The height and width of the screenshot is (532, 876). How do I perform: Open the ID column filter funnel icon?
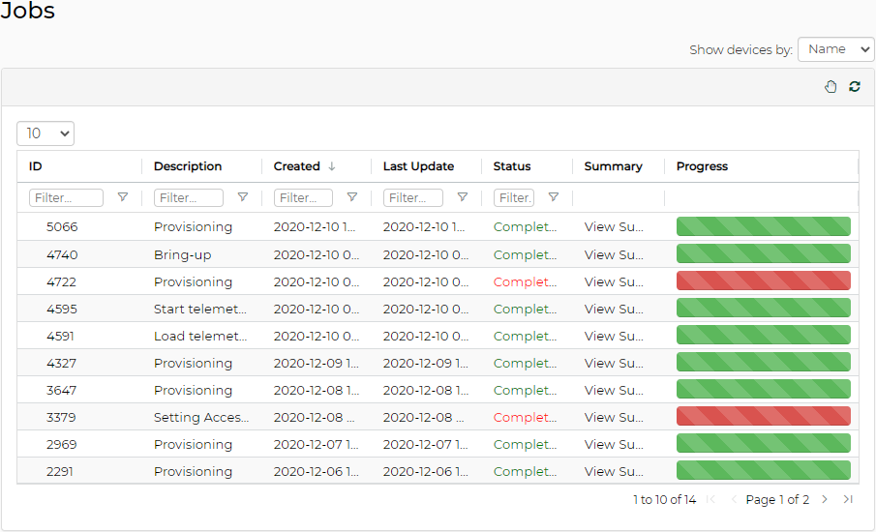click(123, 197)
